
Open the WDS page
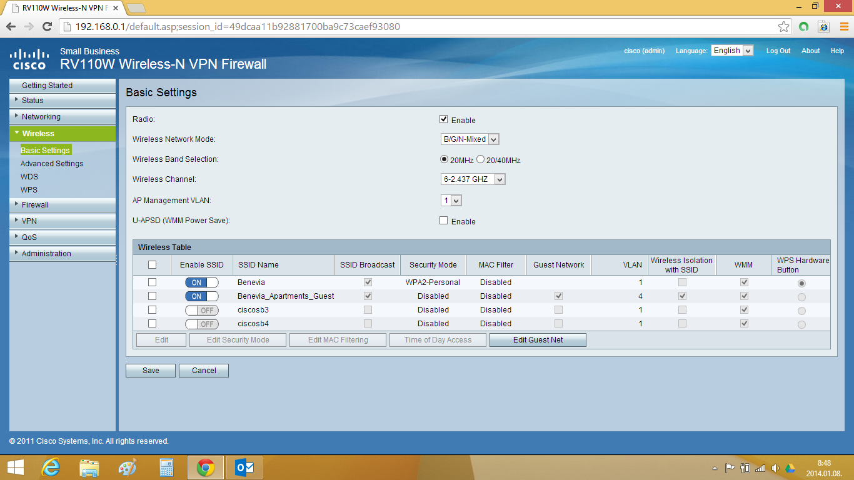pos(29,176)
